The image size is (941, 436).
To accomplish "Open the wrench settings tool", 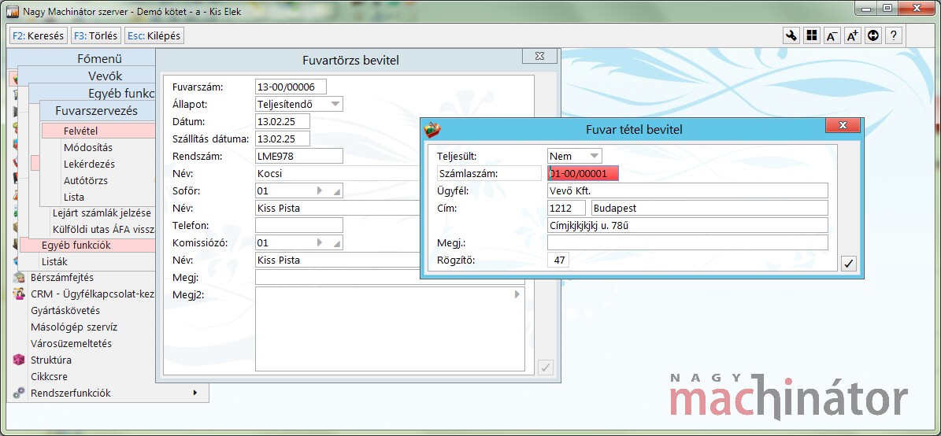I will pyautogui.click(x=791, y=36).
